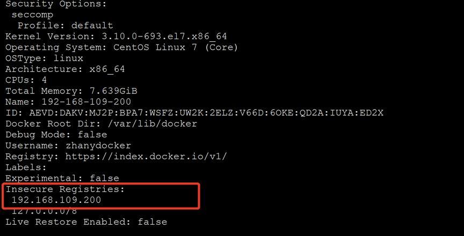Click the "Insecure Registries:" heading text
The image size is (464, 236).
point(65,189)
